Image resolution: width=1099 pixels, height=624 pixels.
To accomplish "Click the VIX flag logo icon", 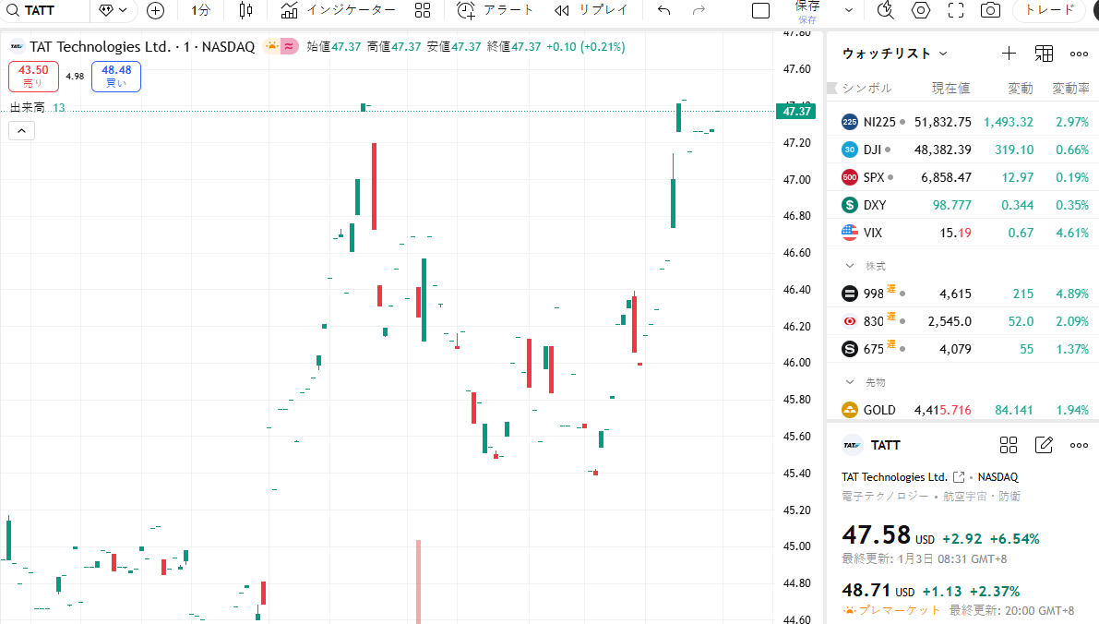I will click(x=850, y=233).
